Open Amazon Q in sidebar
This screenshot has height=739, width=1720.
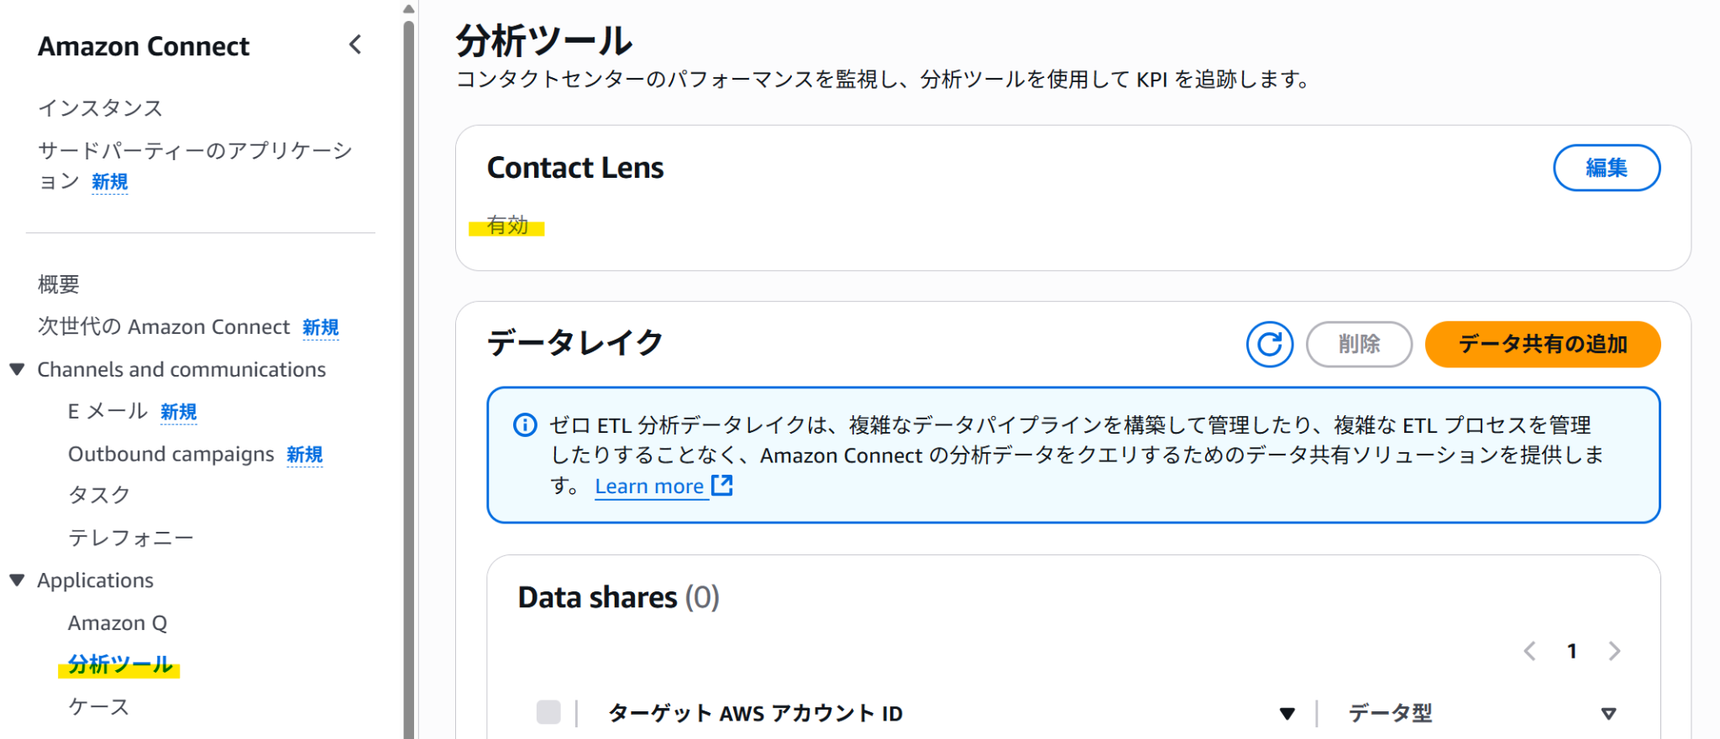(118, 623)
